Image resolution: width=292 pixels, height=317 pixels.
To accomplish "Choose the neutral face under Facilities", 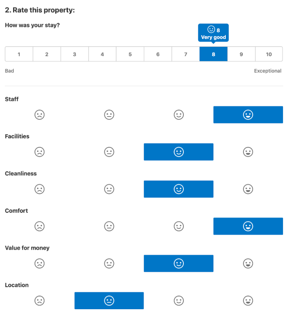I will (x=109, y=152).
